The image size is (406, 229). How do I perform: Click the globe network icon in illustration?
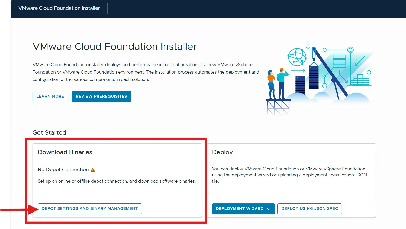coord(297,57)
